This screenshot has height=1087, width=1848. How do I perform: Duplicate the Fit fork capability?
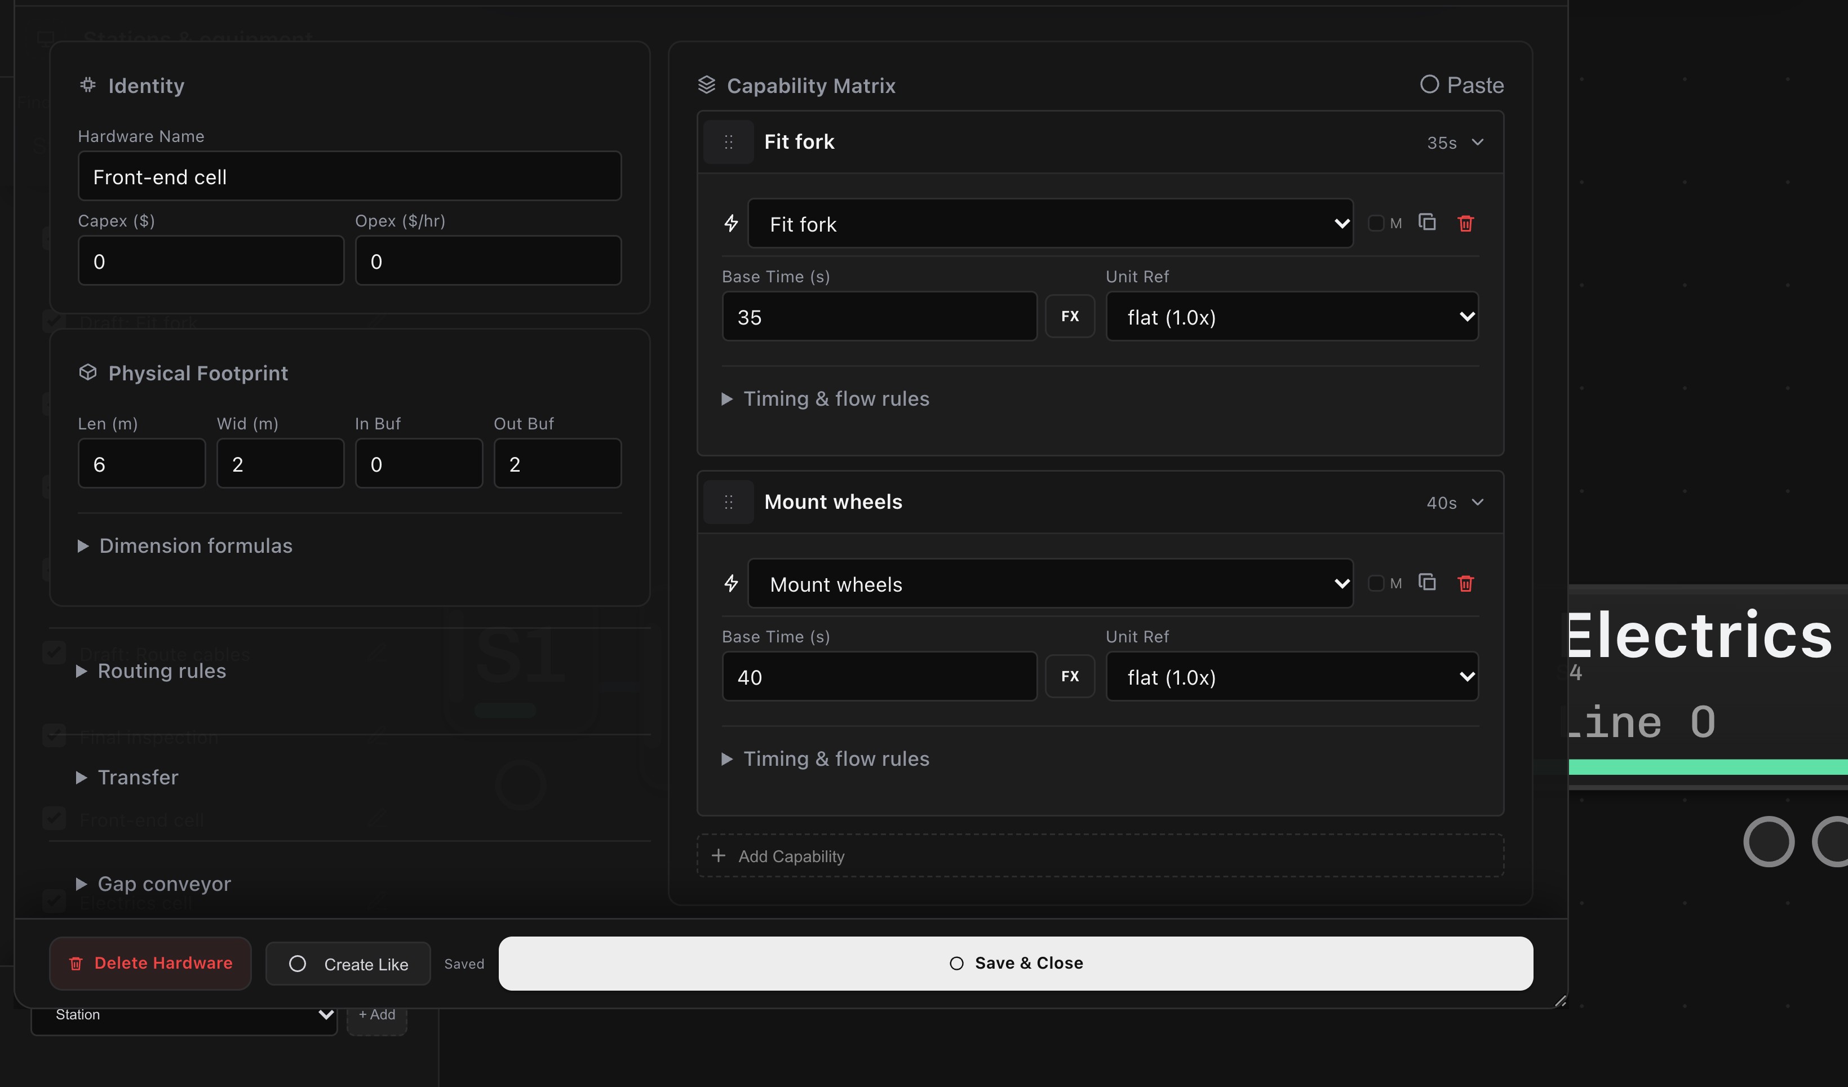(1427, 222)
